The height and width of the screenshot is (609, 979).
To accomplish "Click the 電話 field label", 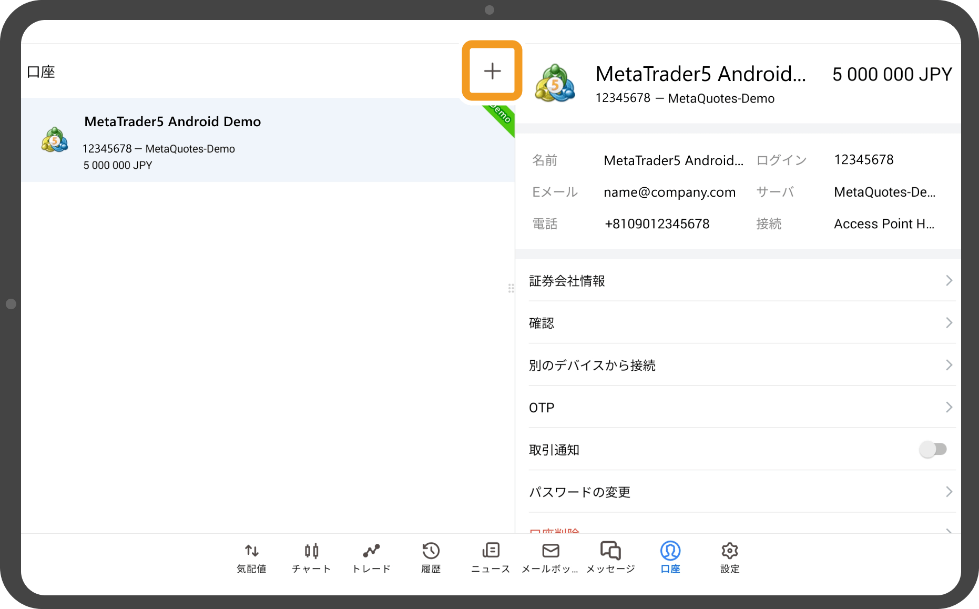I will (x=545, y=224).
